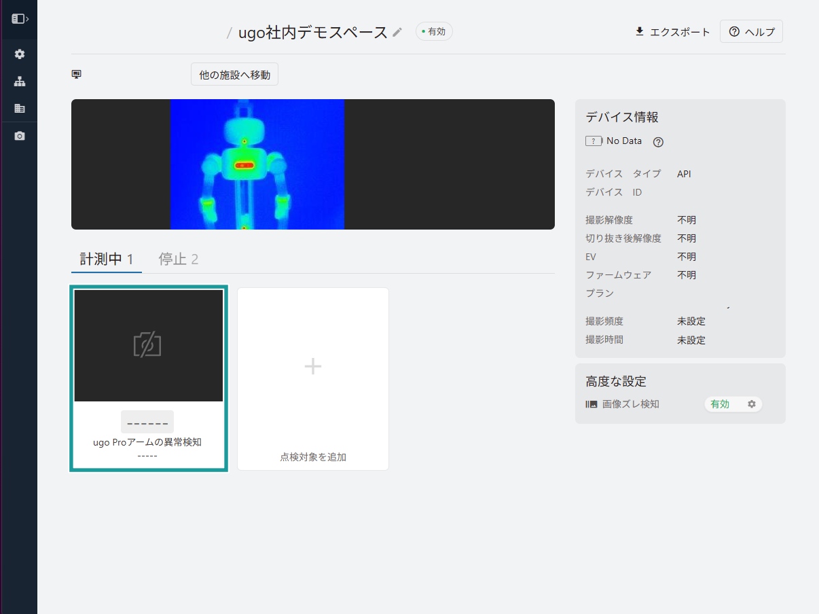The width and height of the screenshot is (819, 614).
Task: Click the No Data battery icon
Action: [594, 141]
